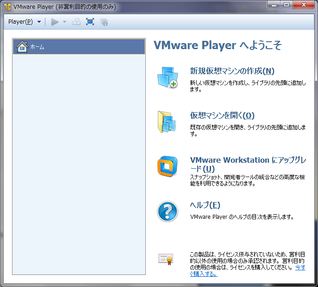Click the license certificate icon
The image size is (318, 287).
point(166,259)
